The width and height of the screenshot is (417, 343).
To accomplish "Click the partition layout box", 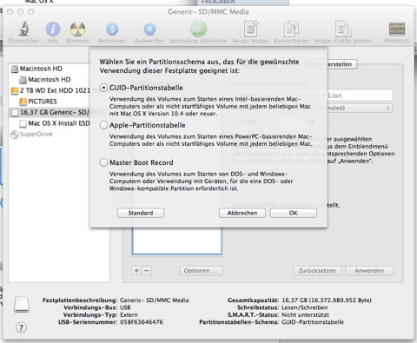I will point(177,241).
